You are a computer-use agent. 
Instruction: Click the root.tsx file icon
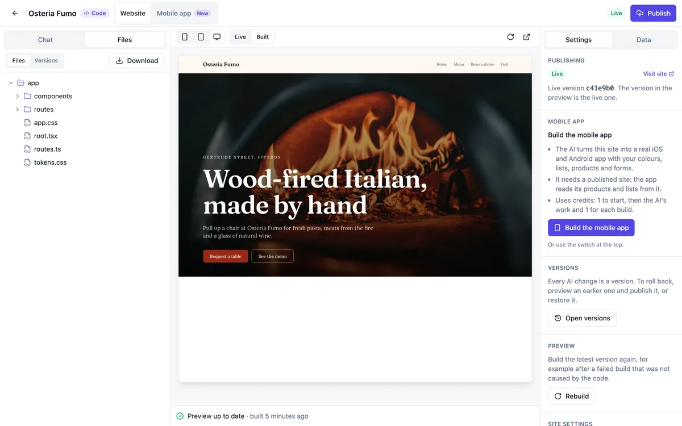point(27,136)
